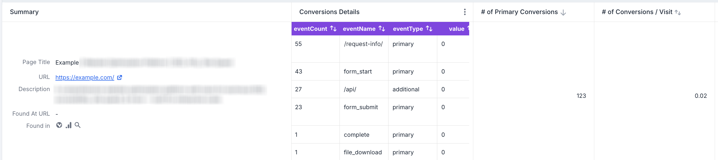Sort by eventName column arrows

[381, 29]
